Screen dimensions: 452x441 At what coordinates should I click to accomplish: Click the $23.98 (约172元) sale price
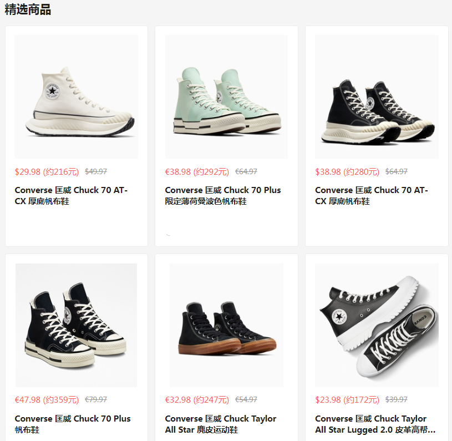(347, 400)
